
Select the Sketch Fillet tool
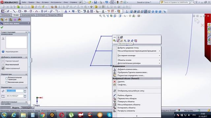tap(57, 11)
